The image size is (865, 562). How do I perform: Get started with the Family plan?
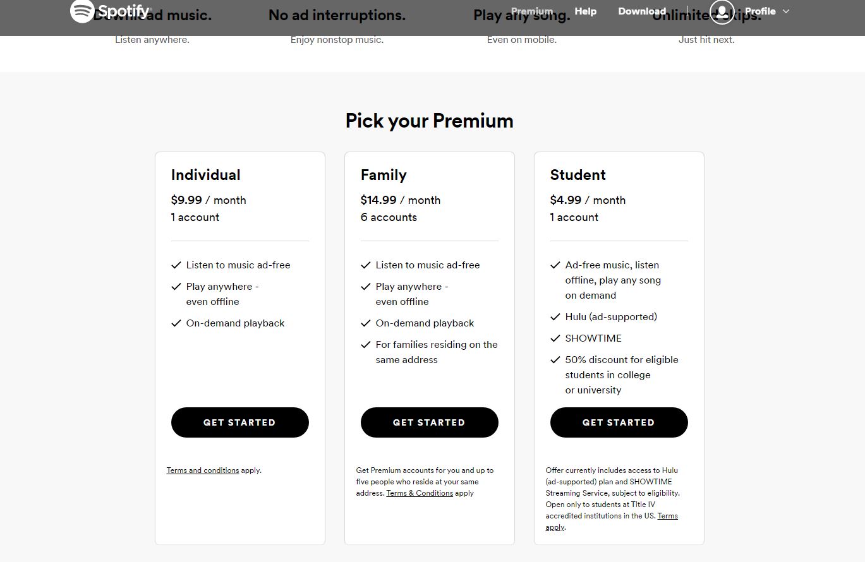(430, 422)
